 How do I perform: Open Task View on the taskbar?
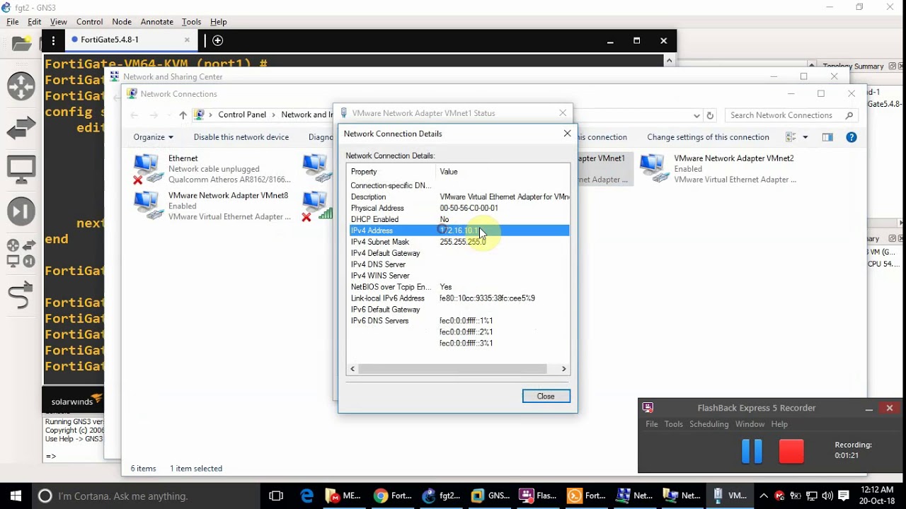276,496
